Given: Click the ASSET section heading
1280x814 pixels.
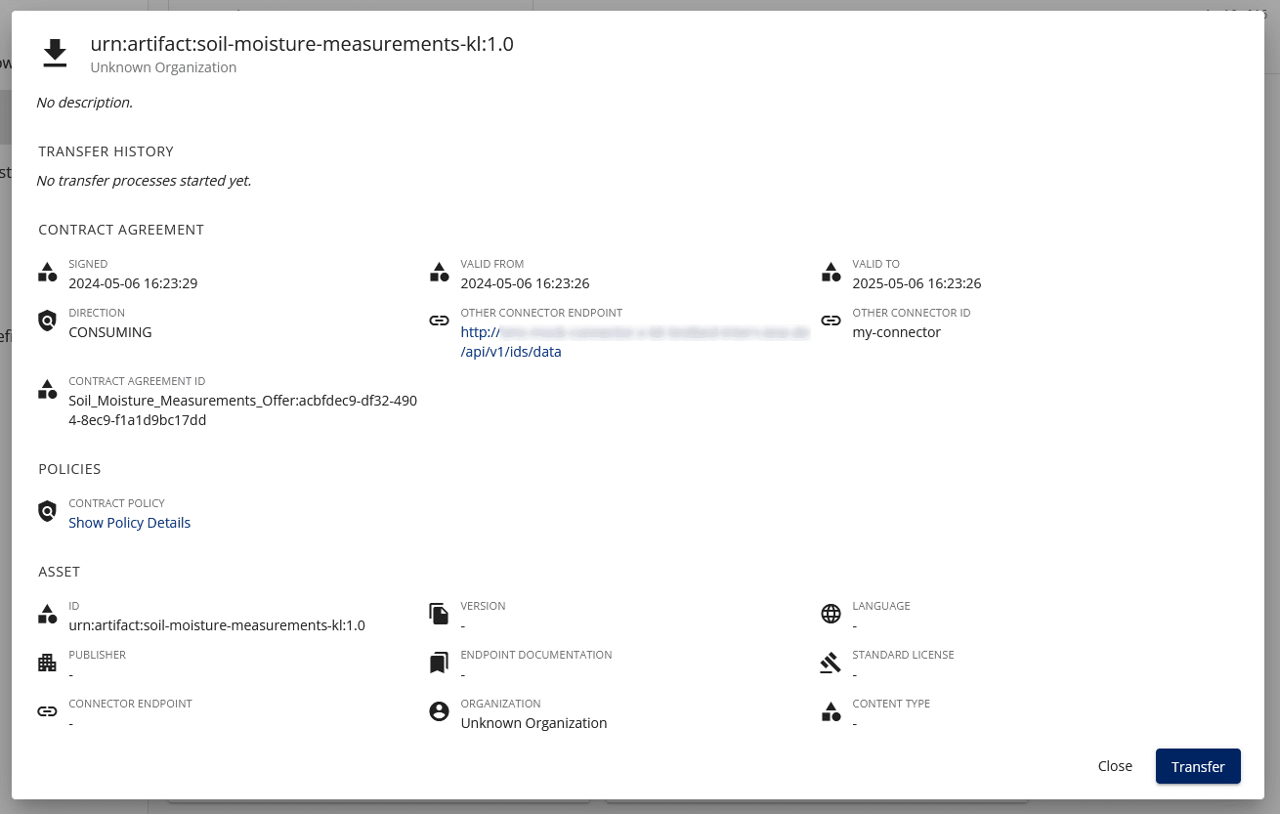Looking at the screenshot, I should click(x=59, y=572).
